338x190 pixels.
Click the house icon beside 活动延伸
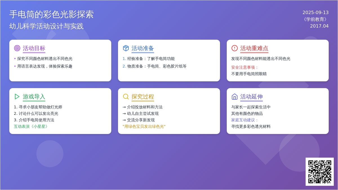click(235, 97)
